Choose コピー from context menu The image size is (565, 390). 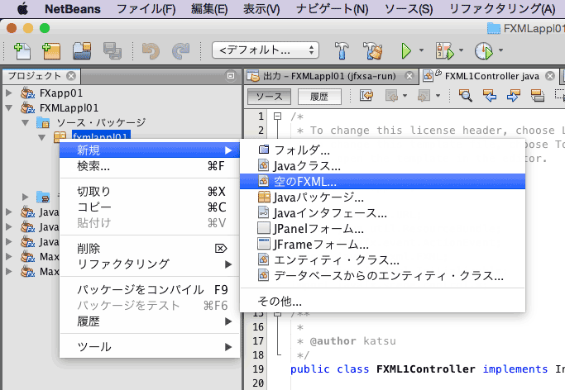[x=150, y=207]
